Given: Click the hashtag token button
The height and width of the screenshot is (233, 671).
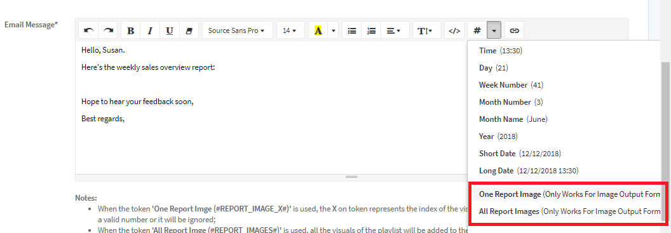Looking at the screenshot, I should pos(477,30).
